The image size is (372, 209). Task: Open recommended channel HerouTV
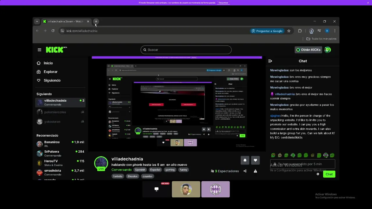60,163
